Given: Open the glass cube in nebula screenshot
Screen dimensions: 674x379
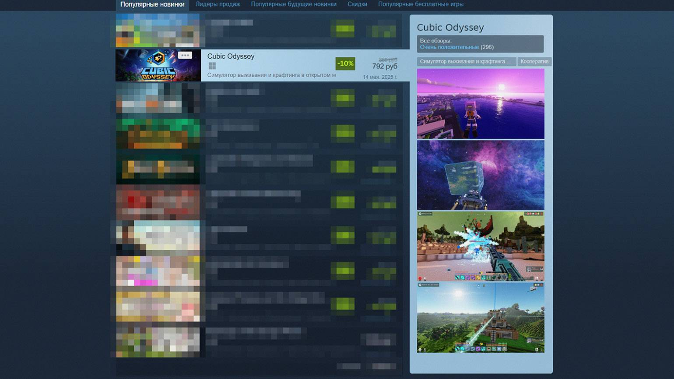Looking at the screenshot, I should [481, 175].
